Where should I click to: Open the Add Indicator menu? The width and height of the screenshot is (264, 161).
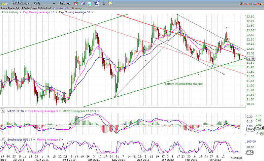click(22, 3)
